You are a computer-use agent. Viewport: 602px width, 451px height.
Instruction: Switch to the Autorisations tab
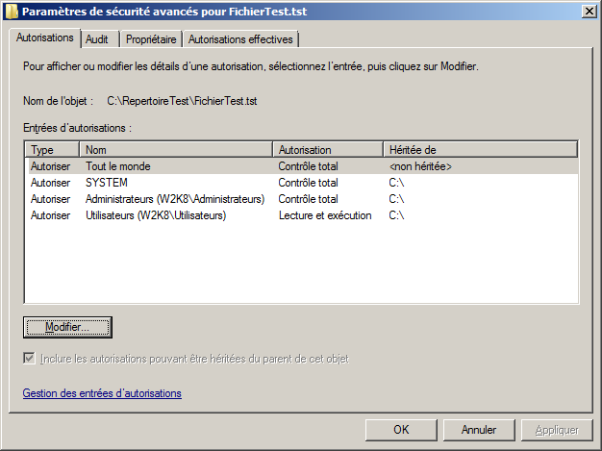click(45, 38)
